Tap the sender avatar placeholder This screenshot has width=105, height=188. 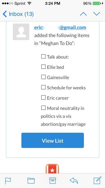(x=21, y=32)
